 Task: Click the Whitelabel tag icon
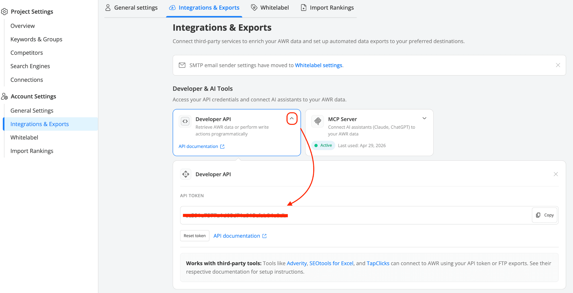click(x=254, y=8)
